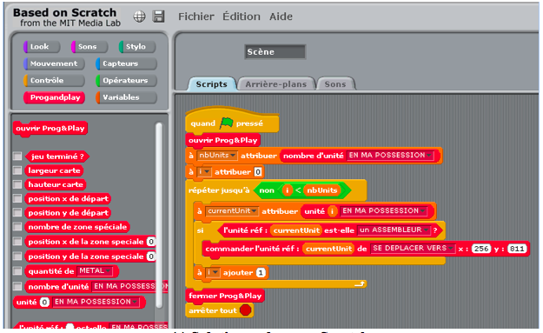Tick the checkbox for position y de la zone speciale
This screenshot has width=543, height=333.
(17, 256)
